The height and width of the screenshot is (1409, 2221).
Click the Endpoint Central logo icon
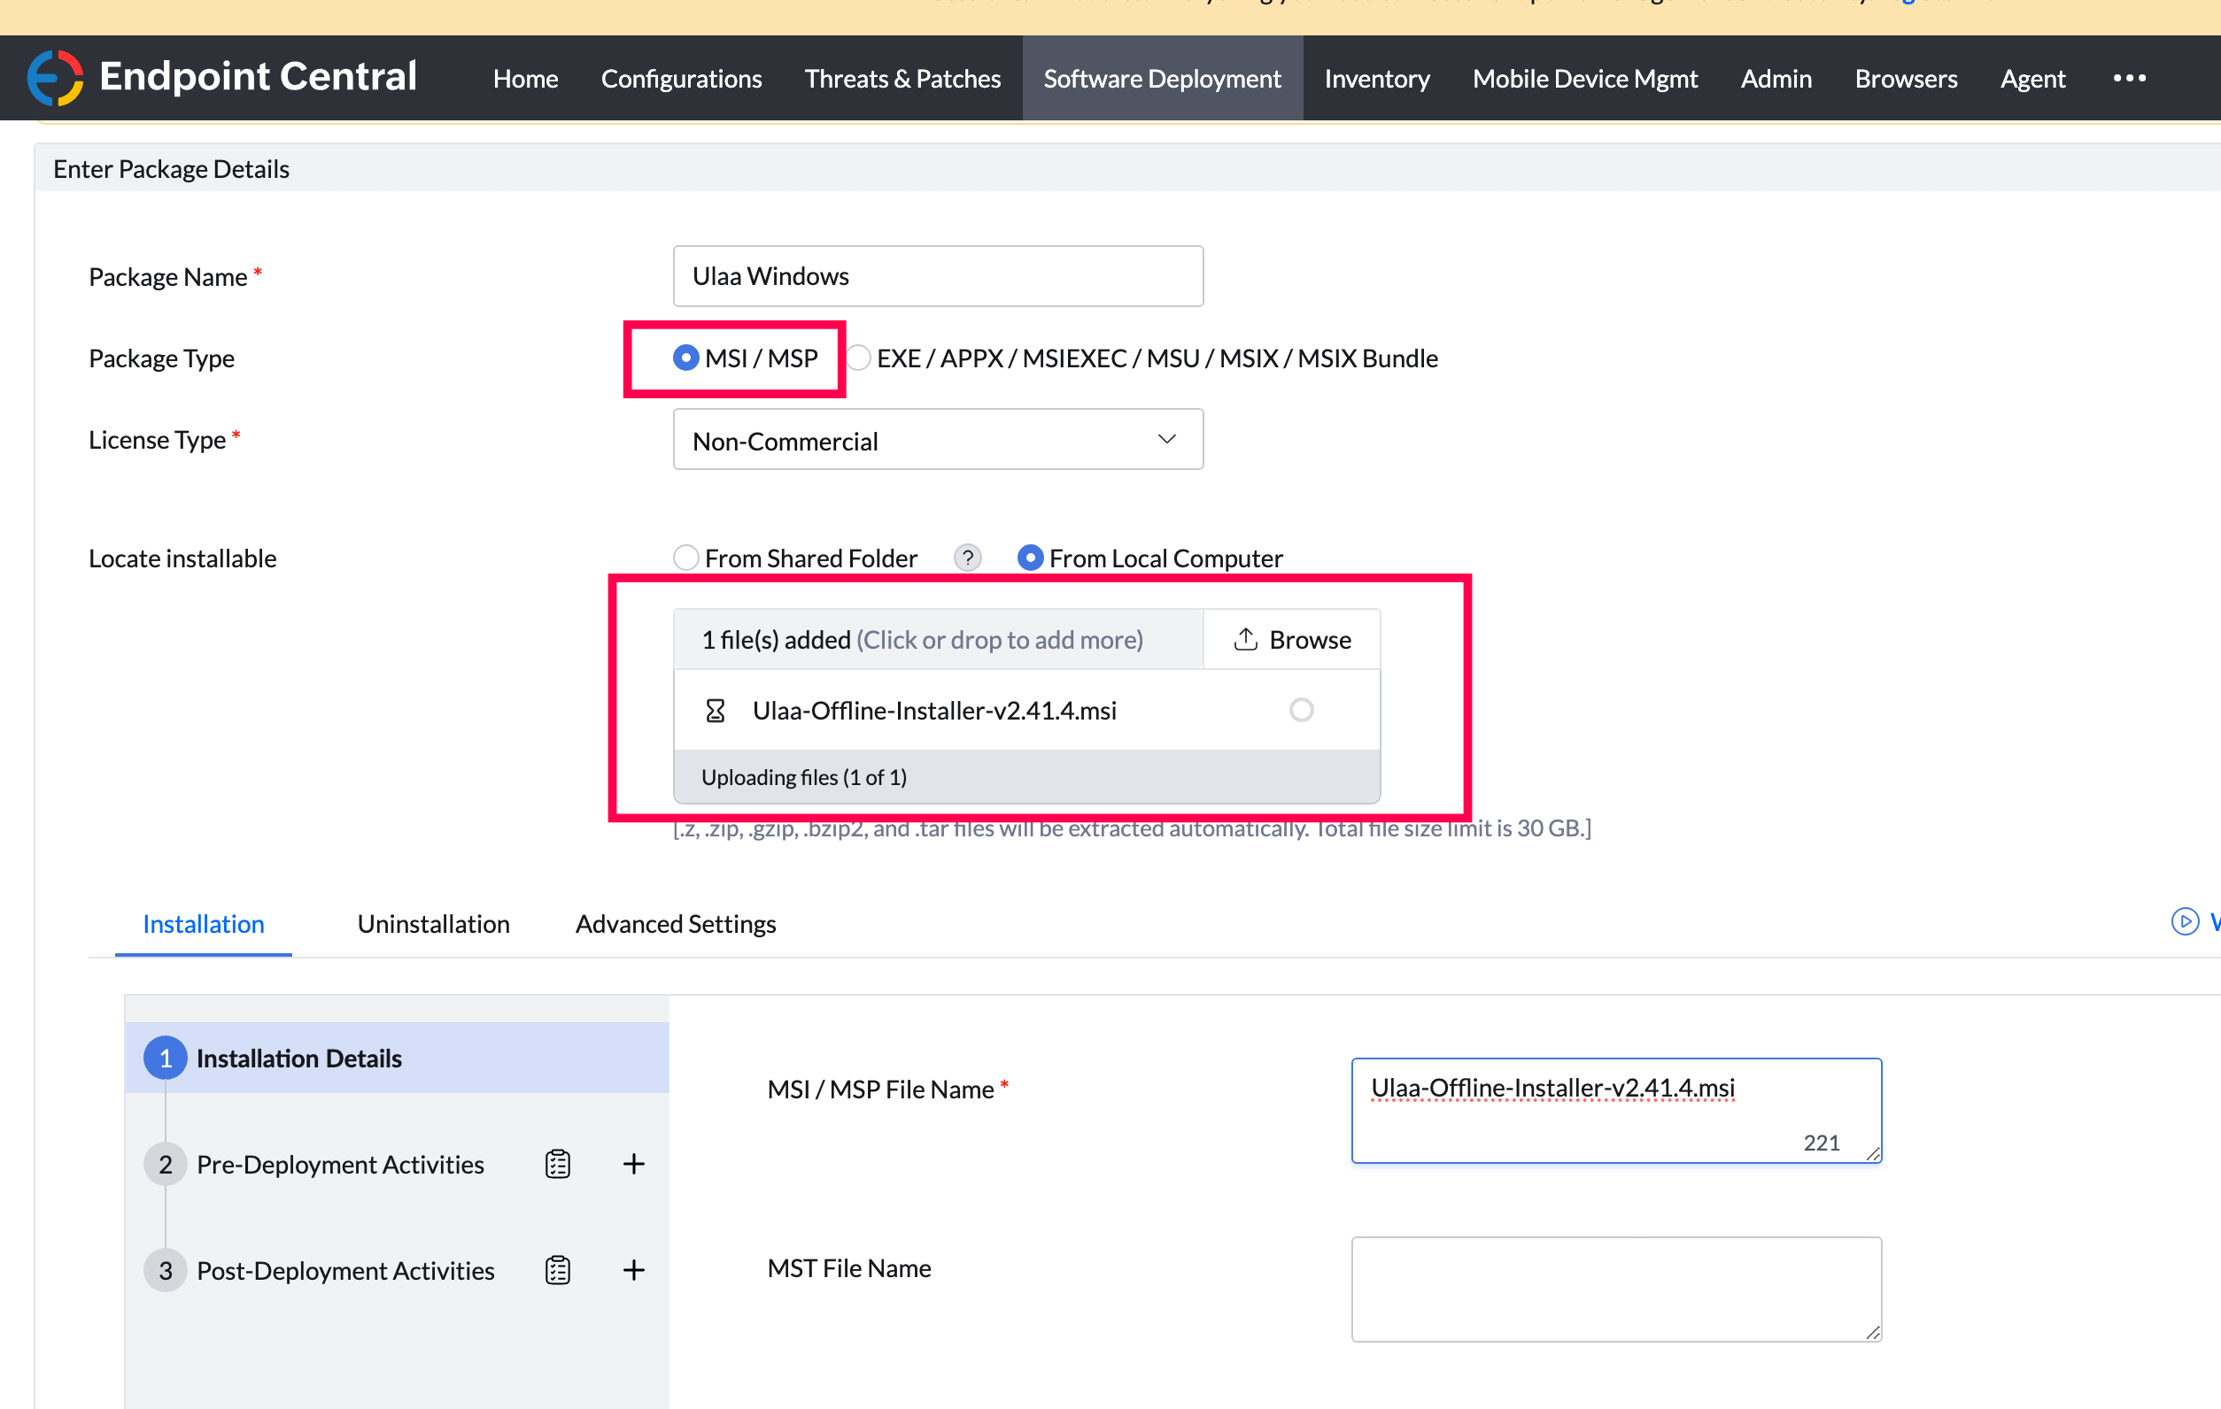coord(55,77)
